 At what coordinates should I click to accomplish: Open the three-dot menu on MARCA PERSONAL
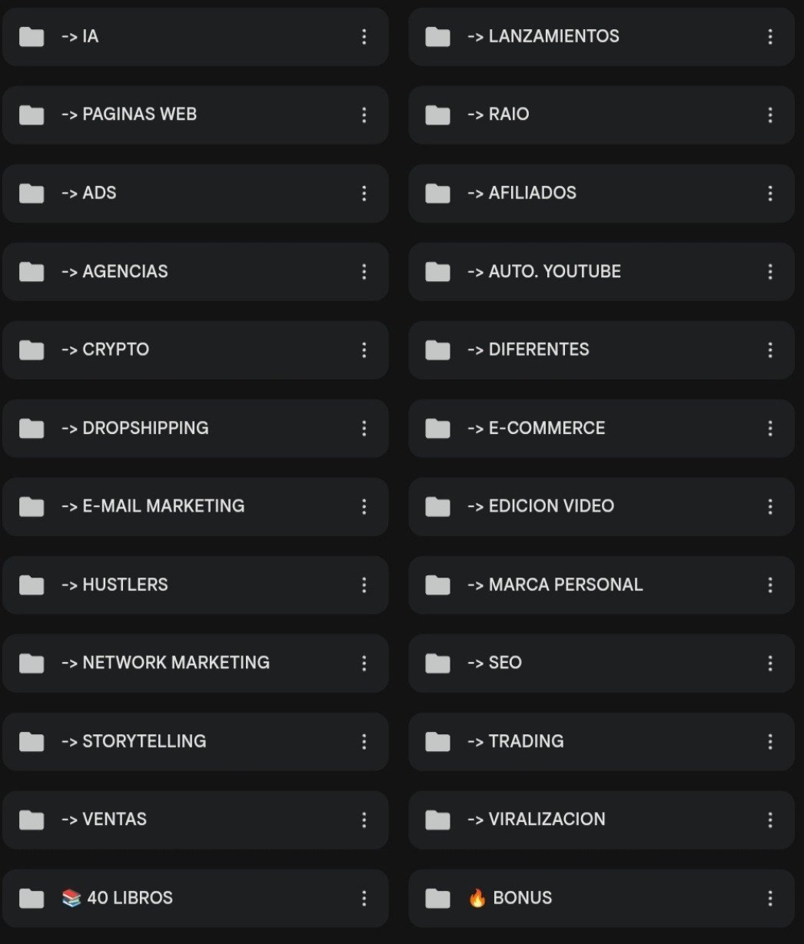[770, 585]
